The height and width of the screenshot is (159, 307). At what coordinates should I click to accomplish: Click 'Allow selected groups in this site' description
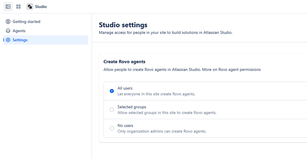pos(167,113)
